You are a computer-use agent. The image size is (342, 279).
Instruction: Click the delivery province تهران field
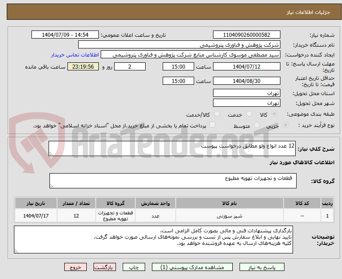click(246, 93)
